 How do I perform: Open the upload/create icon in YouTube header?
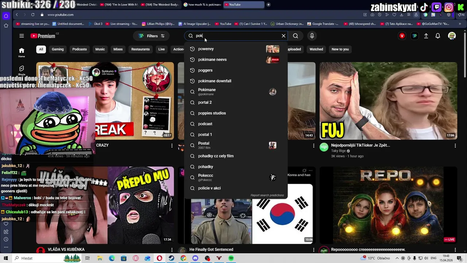(426, 36)
